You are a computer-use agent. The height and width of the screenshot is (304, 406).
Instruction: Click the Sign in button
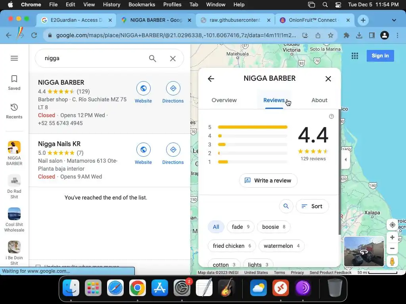pyautogui.click(x=380, y=55)
